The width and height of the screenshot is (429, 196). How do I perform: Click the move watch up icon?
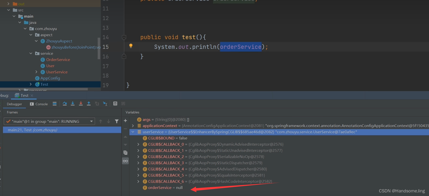click(x=125, y=137)
